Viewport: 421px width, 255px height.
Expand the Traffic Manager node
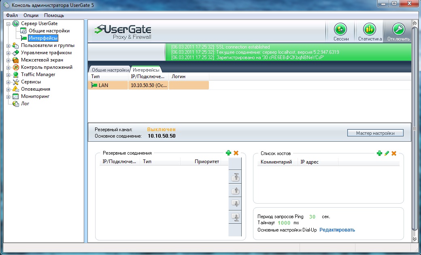click(x=9, y=75)
